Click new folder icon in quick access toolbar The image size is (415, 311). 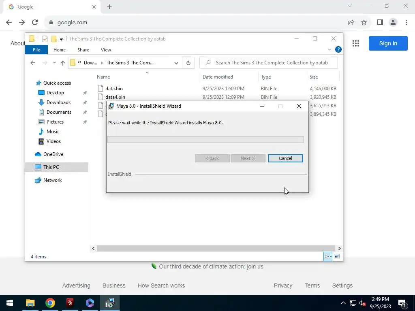click(x=54, y=39)
